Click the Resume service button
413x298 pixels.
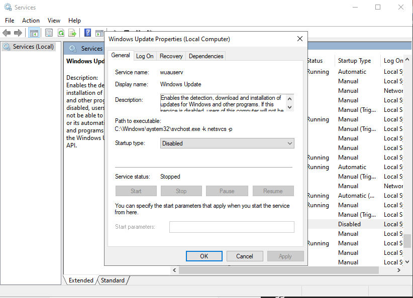pyautogui.click(x=273, y=191)
